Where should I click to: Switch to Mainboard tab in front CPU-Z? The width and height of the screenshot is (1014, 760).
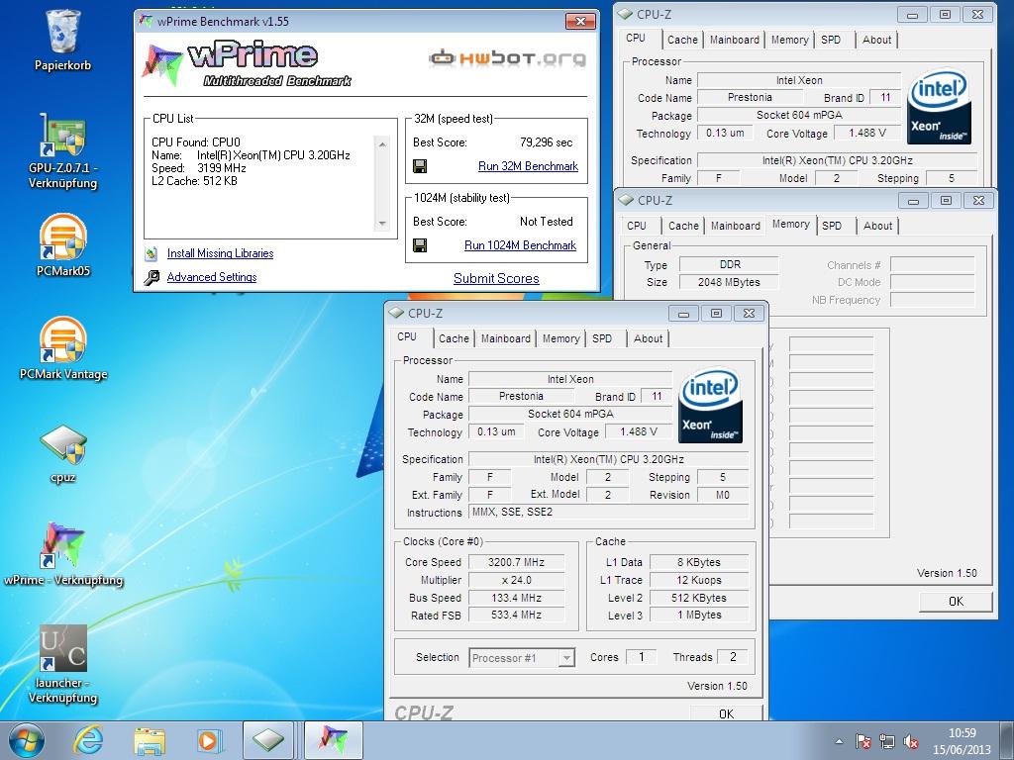(x=505, y=338)
